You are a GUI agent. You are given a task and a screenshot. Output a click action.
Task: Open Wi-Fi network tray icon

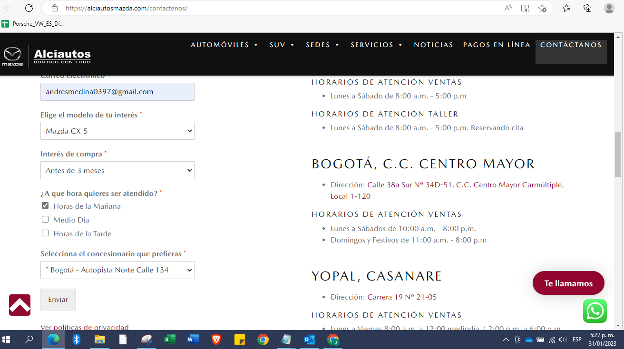[552, 339]
